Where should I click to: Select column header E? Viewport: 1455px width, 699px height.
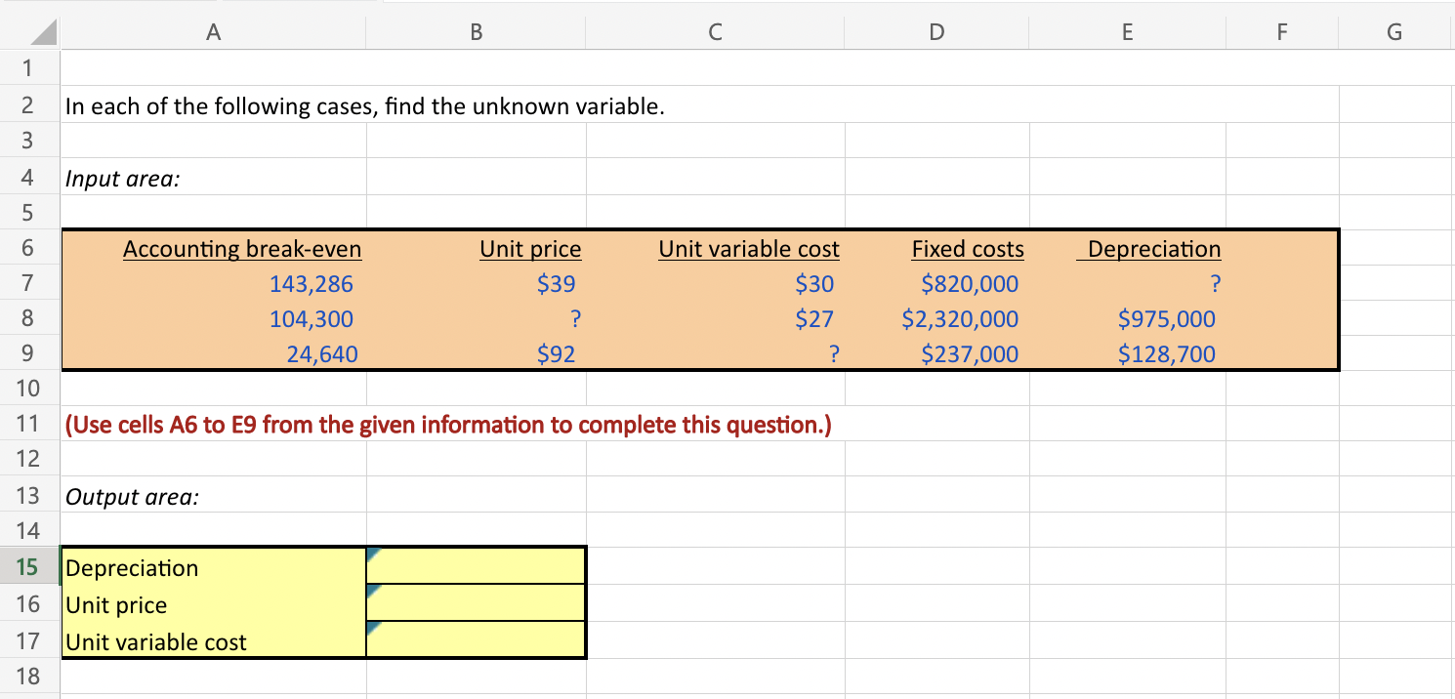tap(1127, 30)
